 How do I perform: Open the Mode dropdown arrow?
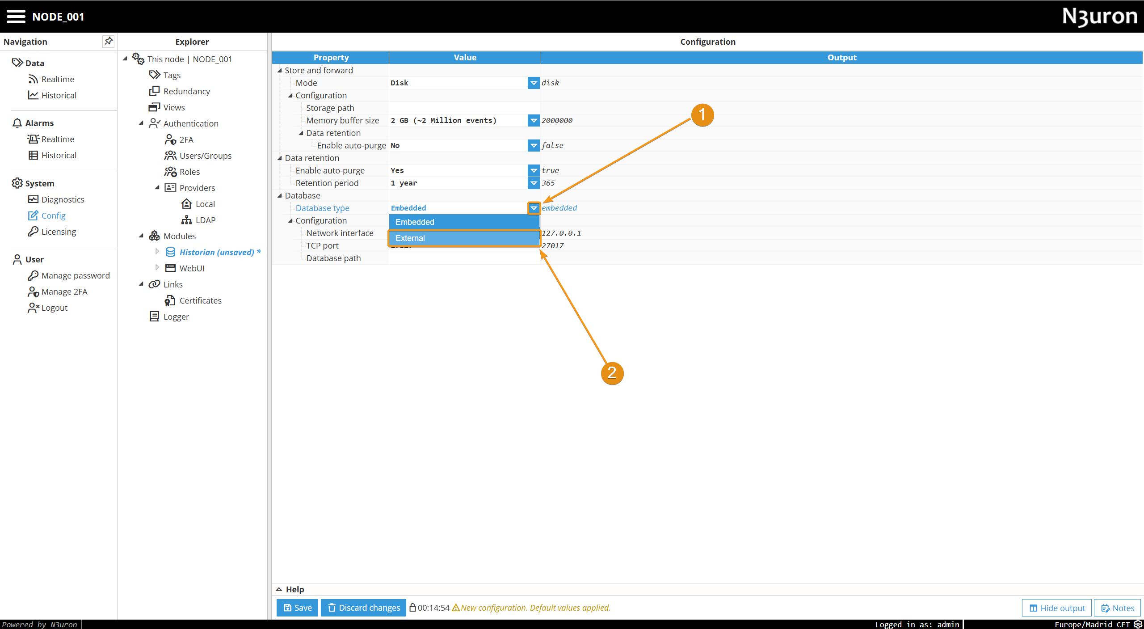[x=534, y=83]
